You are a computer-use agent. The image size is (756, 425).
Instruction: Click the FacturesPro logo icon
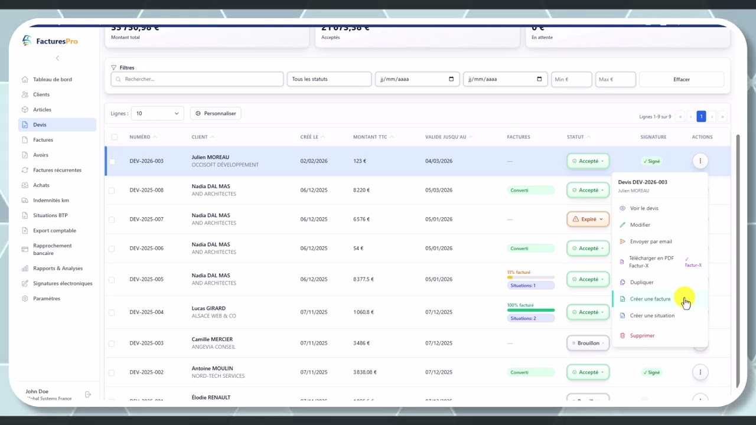tap(27, 41)
